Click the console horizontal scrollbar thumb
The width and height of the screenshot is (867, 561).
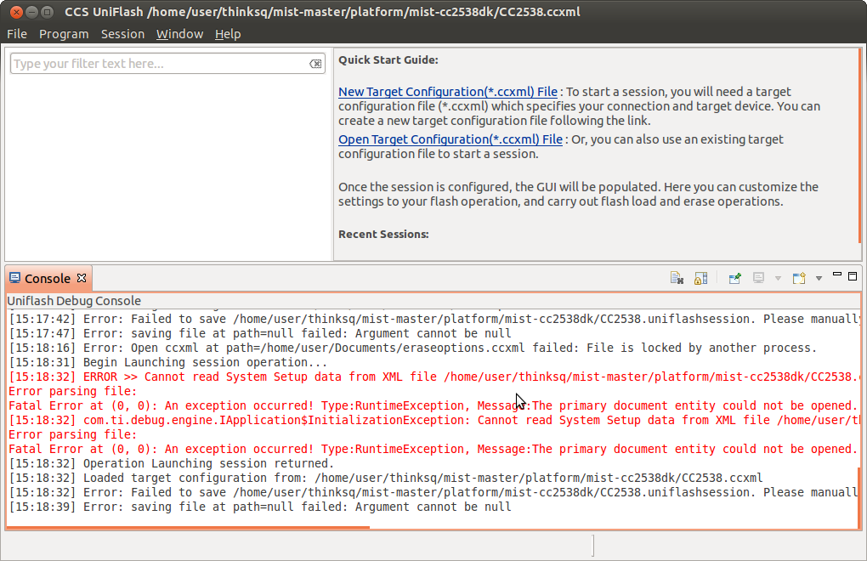(188, 527)
